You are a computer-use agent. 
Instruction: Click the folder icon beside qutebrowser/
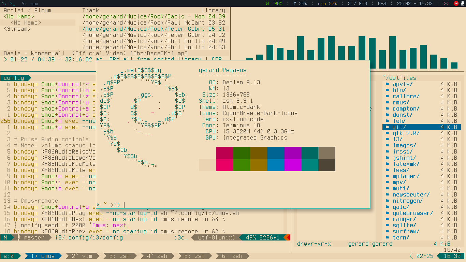click(387, 213)
